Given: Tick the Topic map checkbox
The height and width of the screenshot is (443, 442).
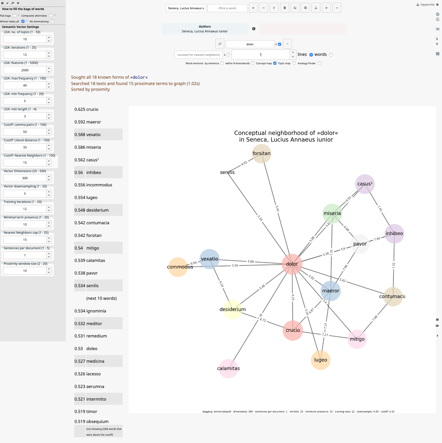Looking at the screenshot, I should 294,63.
